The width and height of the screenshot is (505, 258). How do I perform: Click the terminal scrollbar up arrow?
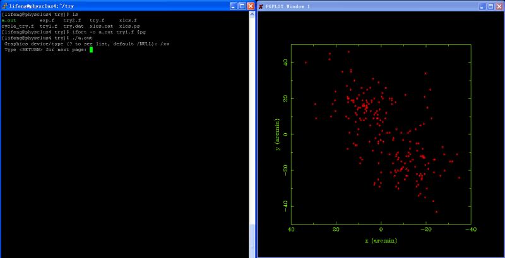[251, 15]
